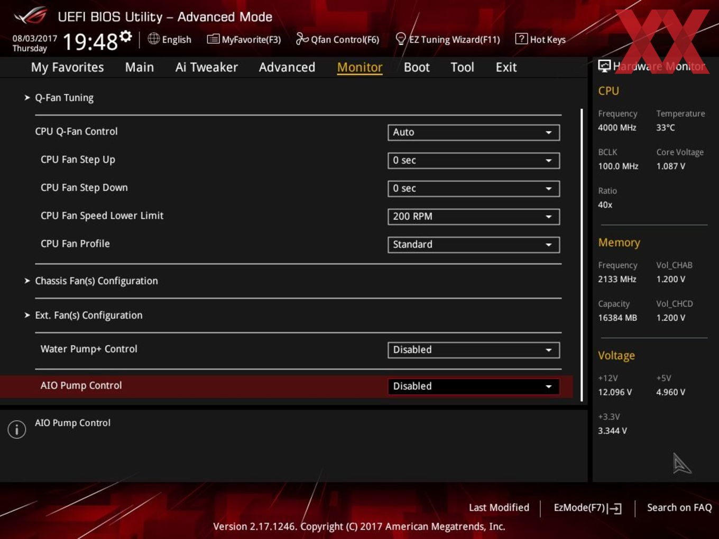Screen dimensions: 719x539
Task: Select the highlighted AIO Pump Control row label
Action: coord(81,386)
